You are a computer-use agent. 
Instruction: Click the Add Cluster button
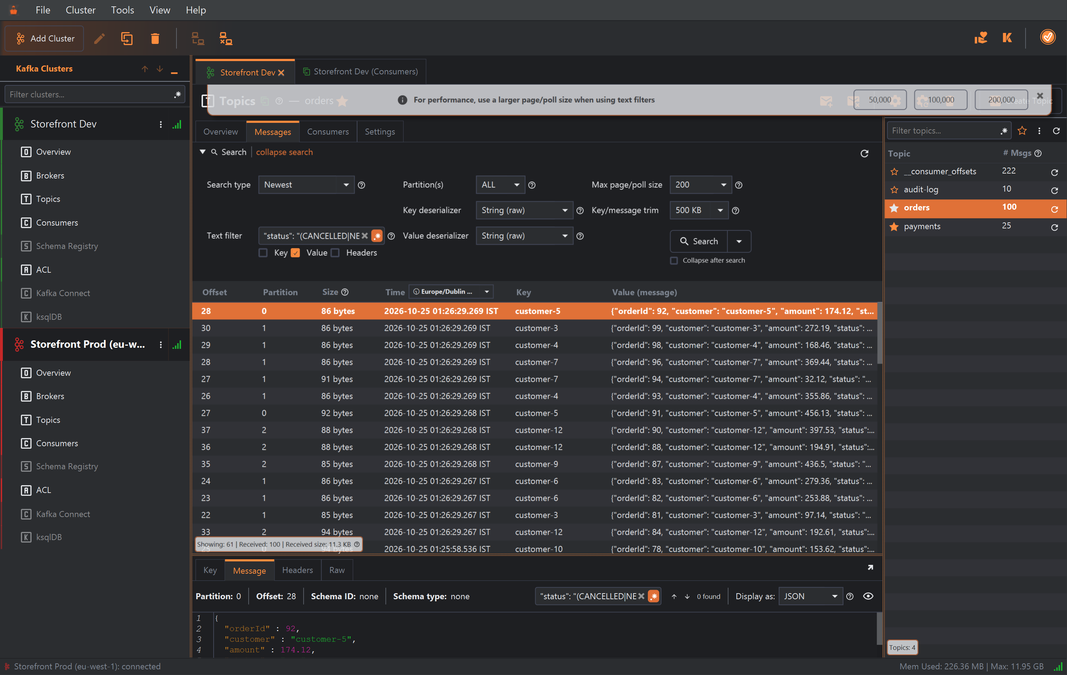click(x=44, y=39)
